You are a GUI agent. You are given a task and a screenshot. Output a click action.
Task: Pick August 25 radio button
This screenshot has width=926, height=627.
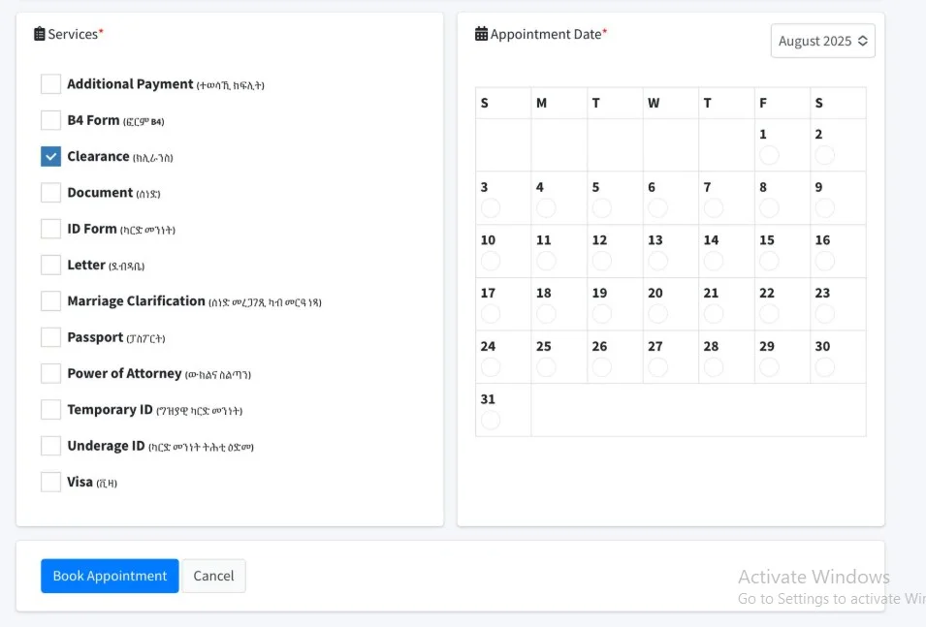[546, 366]
